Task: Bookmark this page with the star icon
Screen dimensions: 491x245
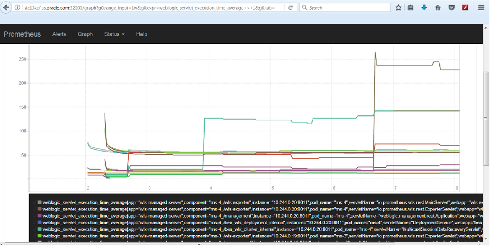Action: pyautogui.click(x=399, y=8)
